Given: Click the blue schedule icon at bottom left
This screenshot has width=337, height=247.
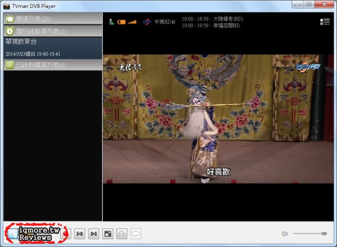Looking at the screenshot, I should point(12,234).
